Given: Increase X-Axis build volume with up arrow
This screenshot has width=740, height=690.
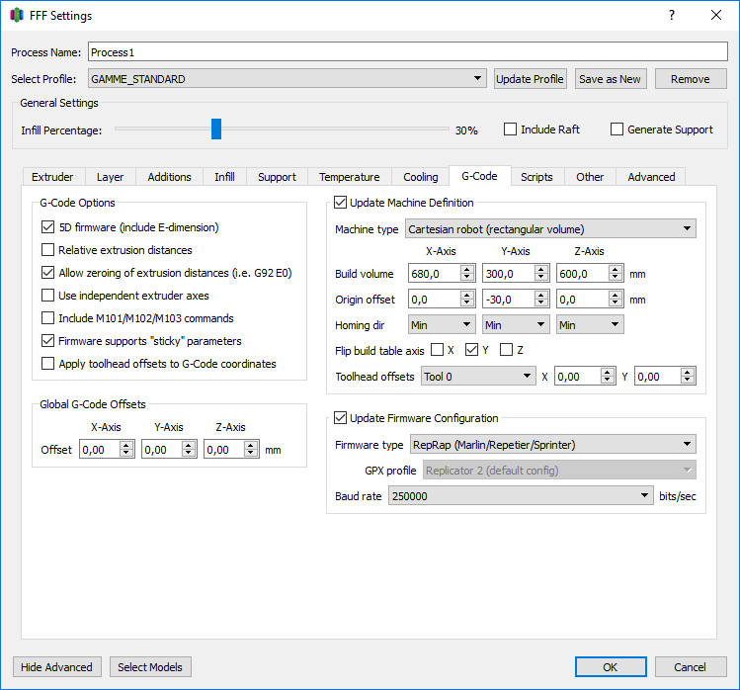Looking at the screenshot, I should point(467,269).
